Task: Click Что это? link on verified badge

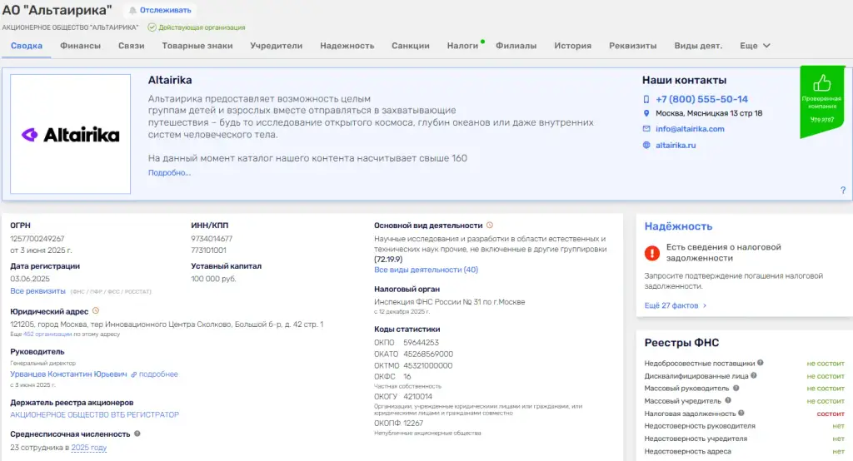Action: [821, 120]
